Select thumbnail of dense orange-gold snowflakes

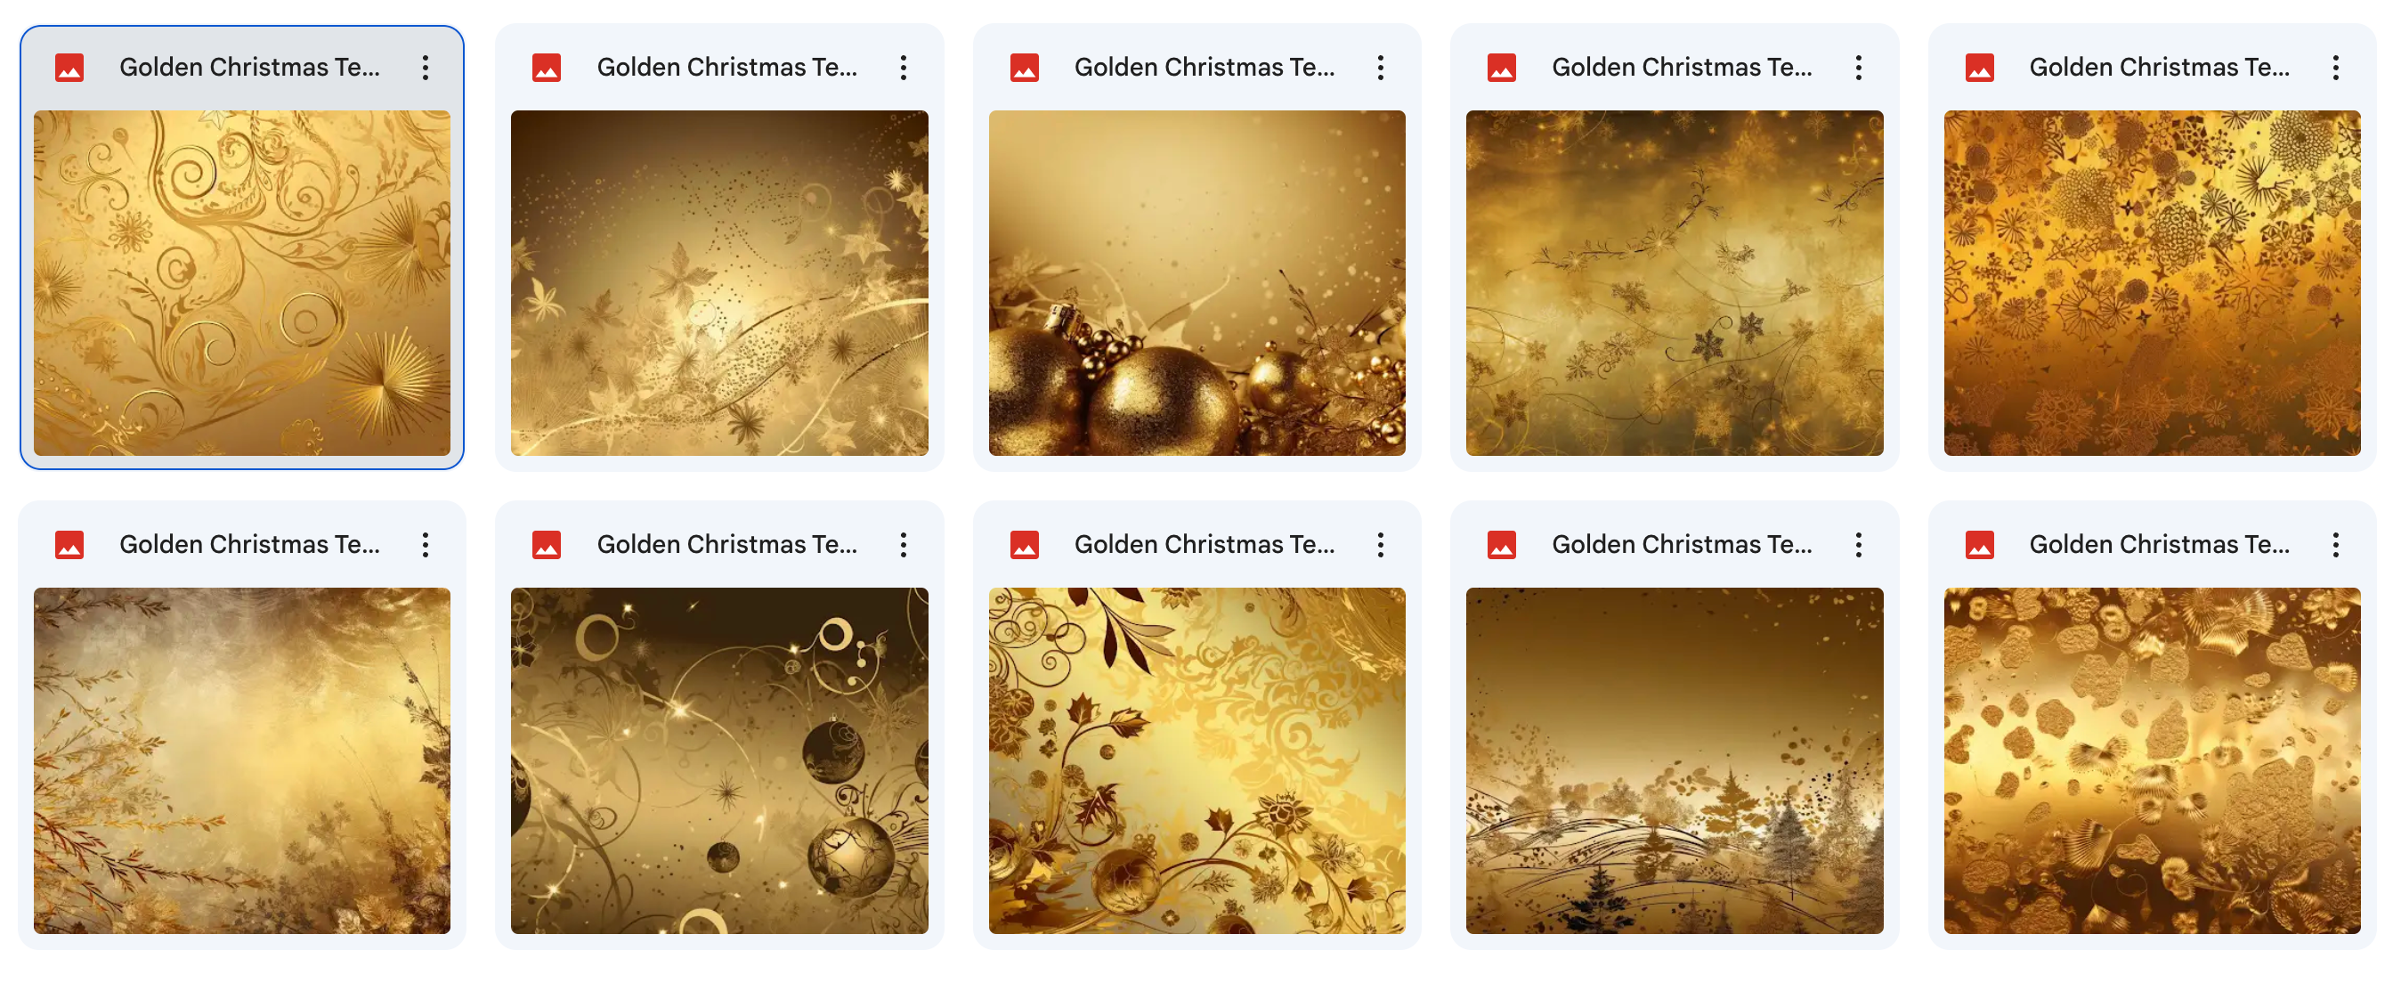2152,283
